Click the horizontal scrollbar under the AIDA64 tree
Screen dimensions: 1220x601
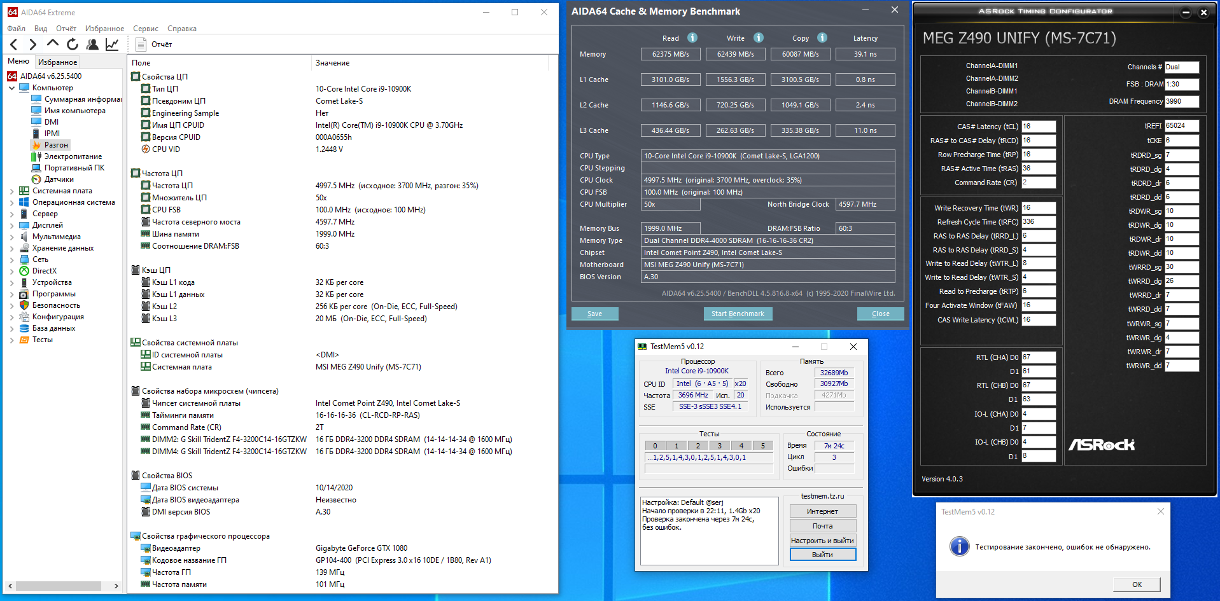(62, 586)
